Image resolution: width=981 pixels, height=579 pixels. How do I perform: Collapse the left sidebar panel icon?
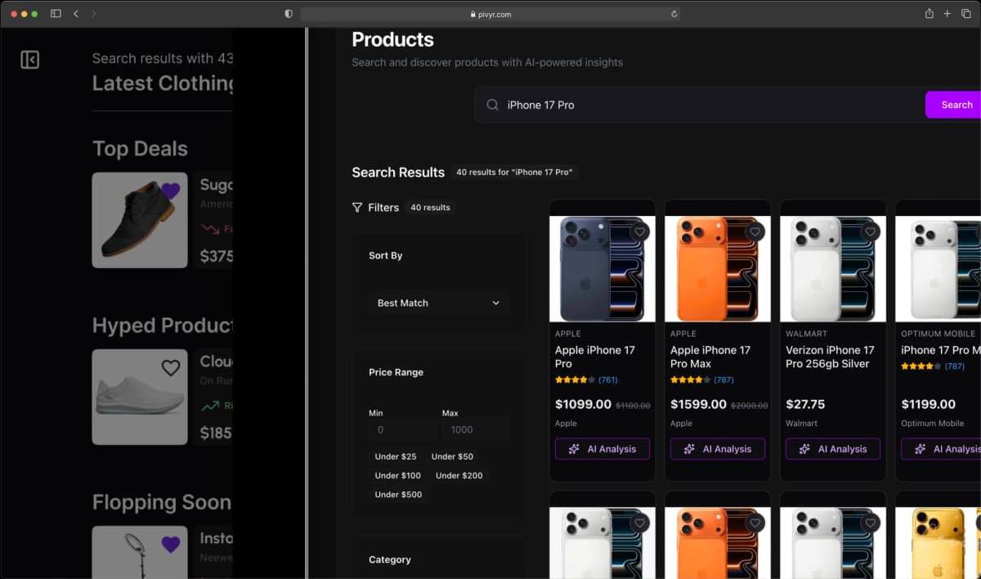[30, 60]
